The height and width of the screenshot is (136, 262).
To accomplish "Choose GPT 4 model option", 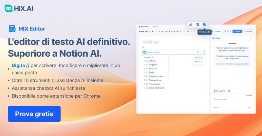I will [x=198, y=61].
